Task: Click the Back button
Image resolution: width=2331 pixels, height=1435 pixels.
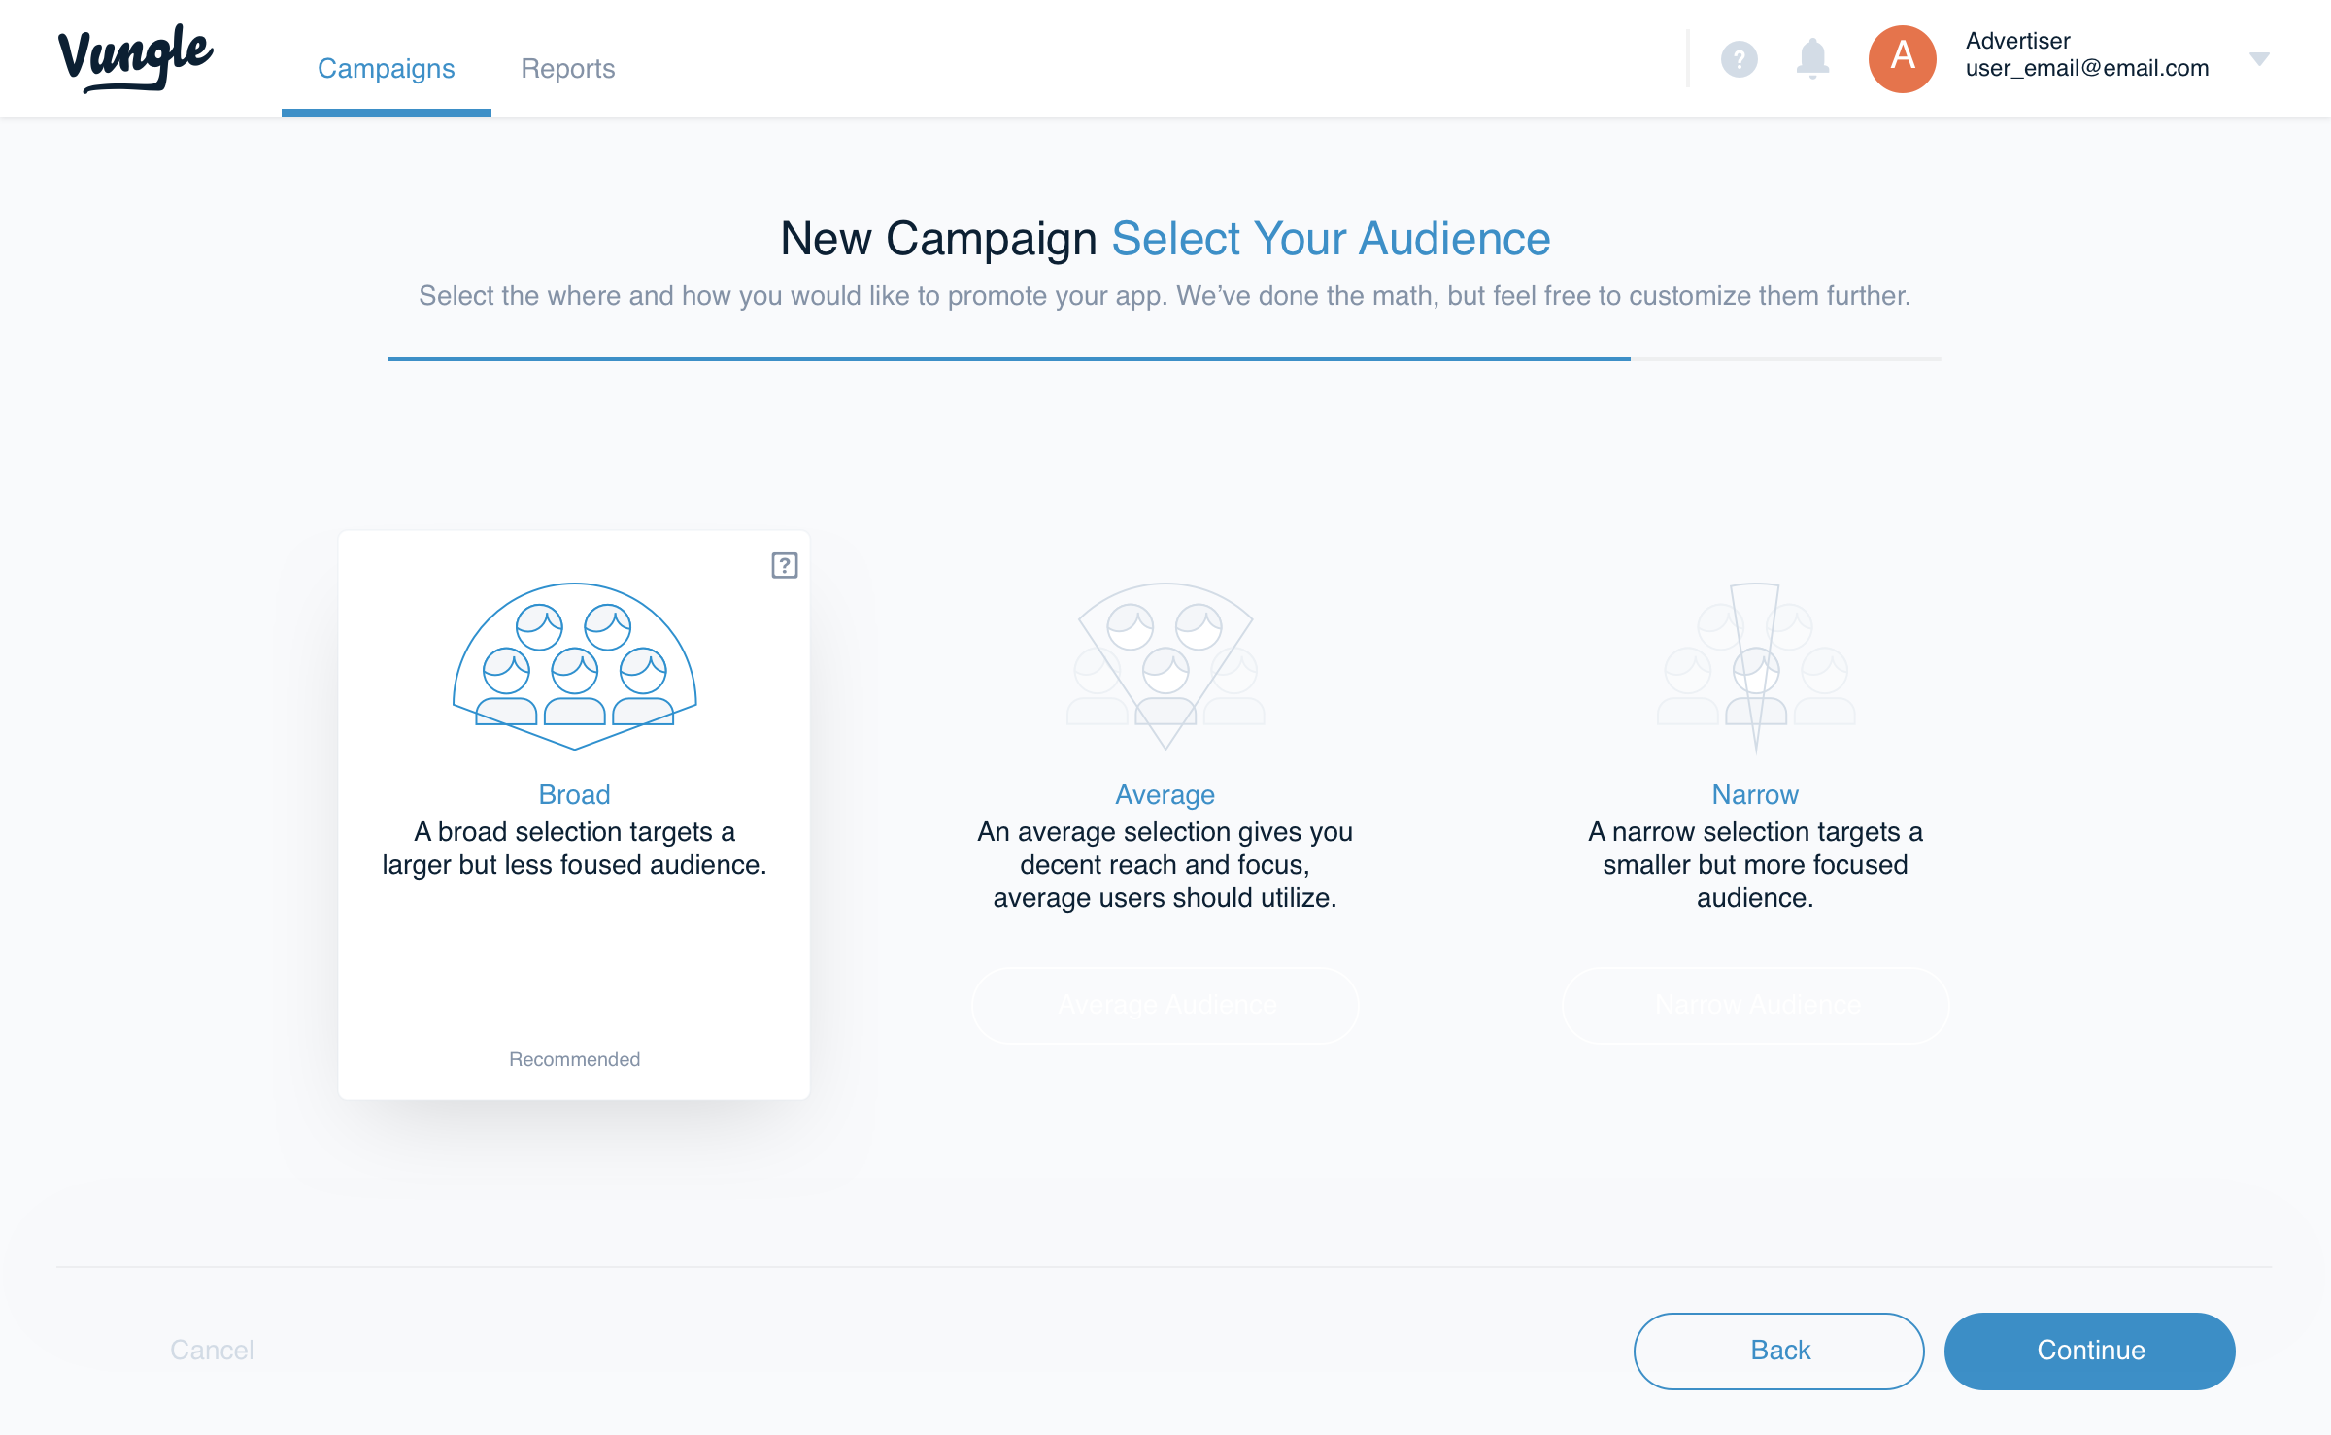Action: pyautogui.click(x=1779, y=1351)
